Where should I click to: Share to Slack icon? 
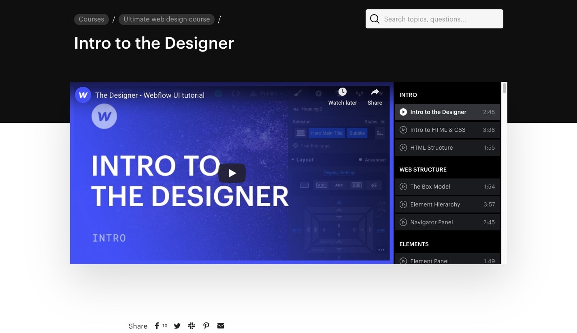point(191,326)
